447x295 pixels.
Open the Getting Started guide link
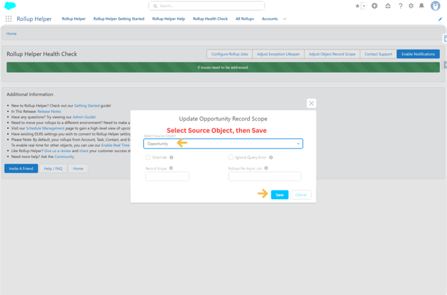point(86,105)
